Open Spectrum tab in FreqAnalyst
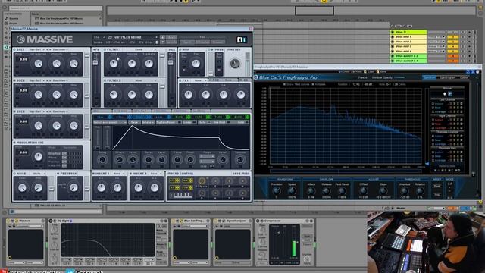Screen dimensions: 485x273 pos(430,77)
